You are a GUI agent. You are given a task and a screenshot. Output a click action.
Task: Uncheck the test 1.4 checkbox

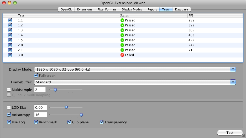click(x=10, y=35)
